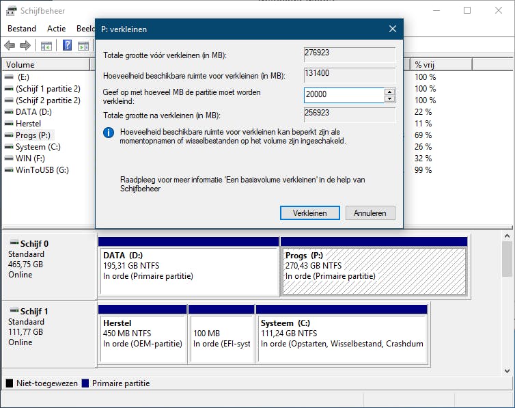
Task: Click the disk icon beside Schijf 0
Action: pyautogui.click(x=14, y=243)
